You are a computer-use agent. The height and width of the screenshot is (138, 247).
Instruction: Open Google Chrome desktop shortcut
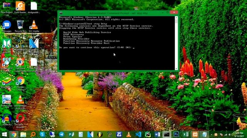(20, 83)
